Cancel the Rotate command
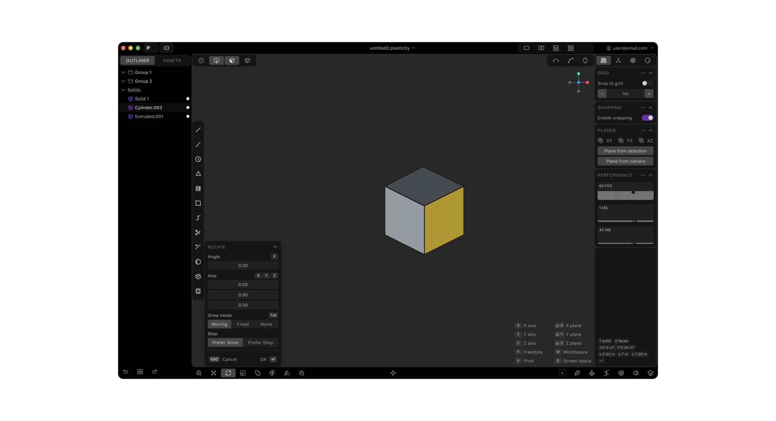The image size is (776, 421). (223, 359)
